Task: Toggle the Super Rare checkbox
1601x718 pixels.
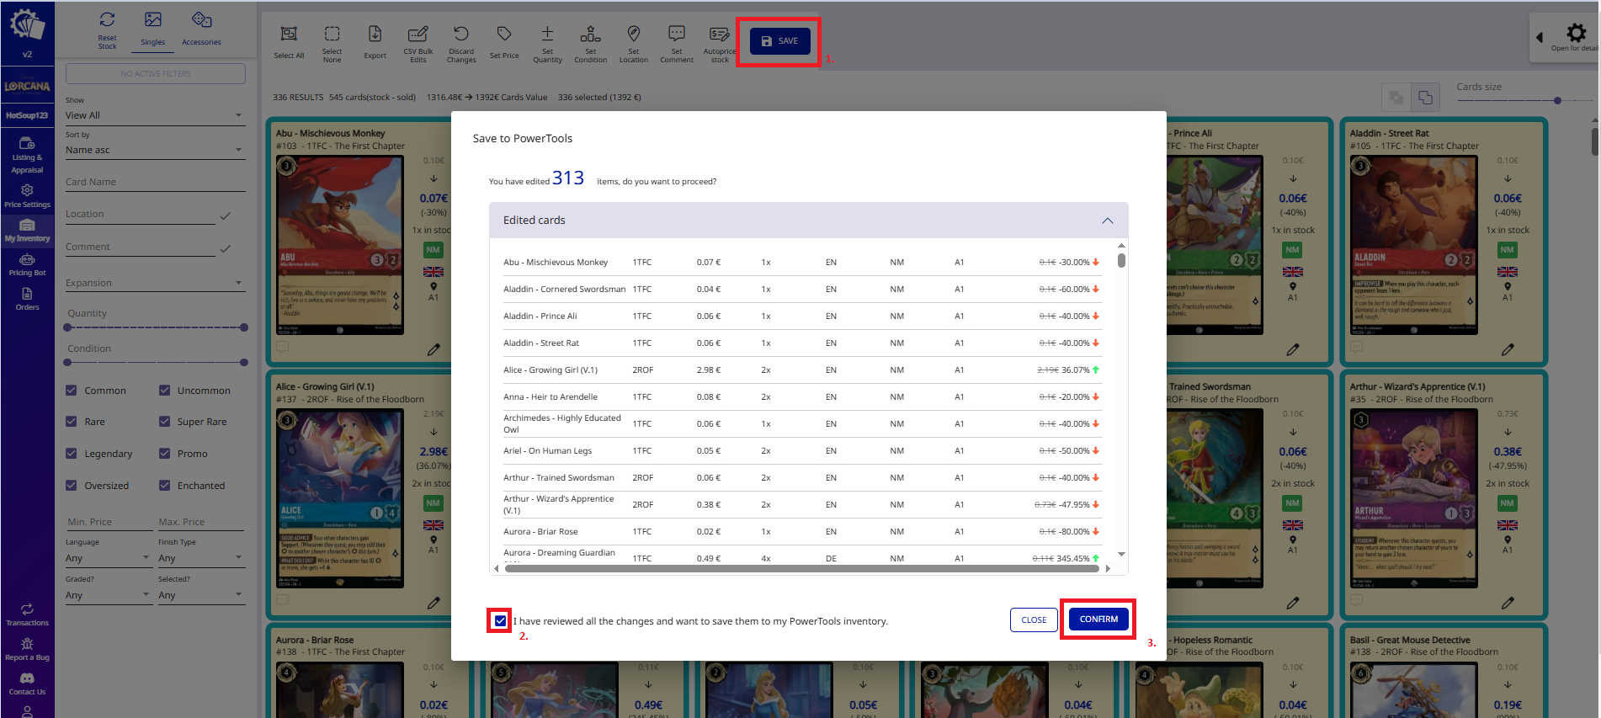Action: point(164,422)
